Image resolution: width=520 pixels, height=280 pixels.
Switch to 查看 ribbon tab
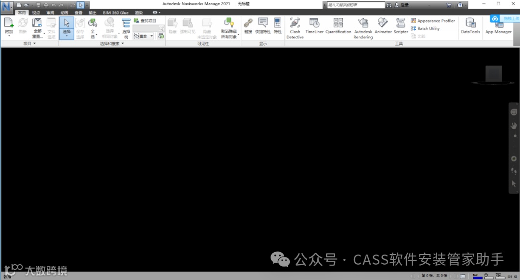78,12
